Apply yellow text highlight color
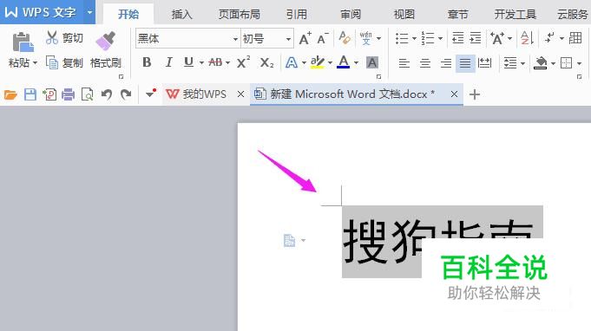 point(318,62)
